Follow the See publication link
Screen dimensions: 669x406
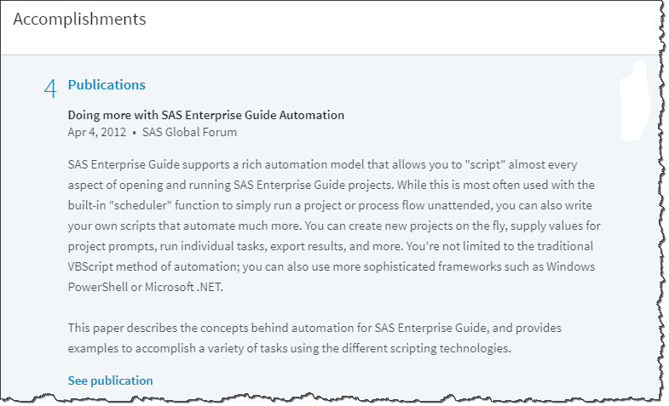[110, 380]
